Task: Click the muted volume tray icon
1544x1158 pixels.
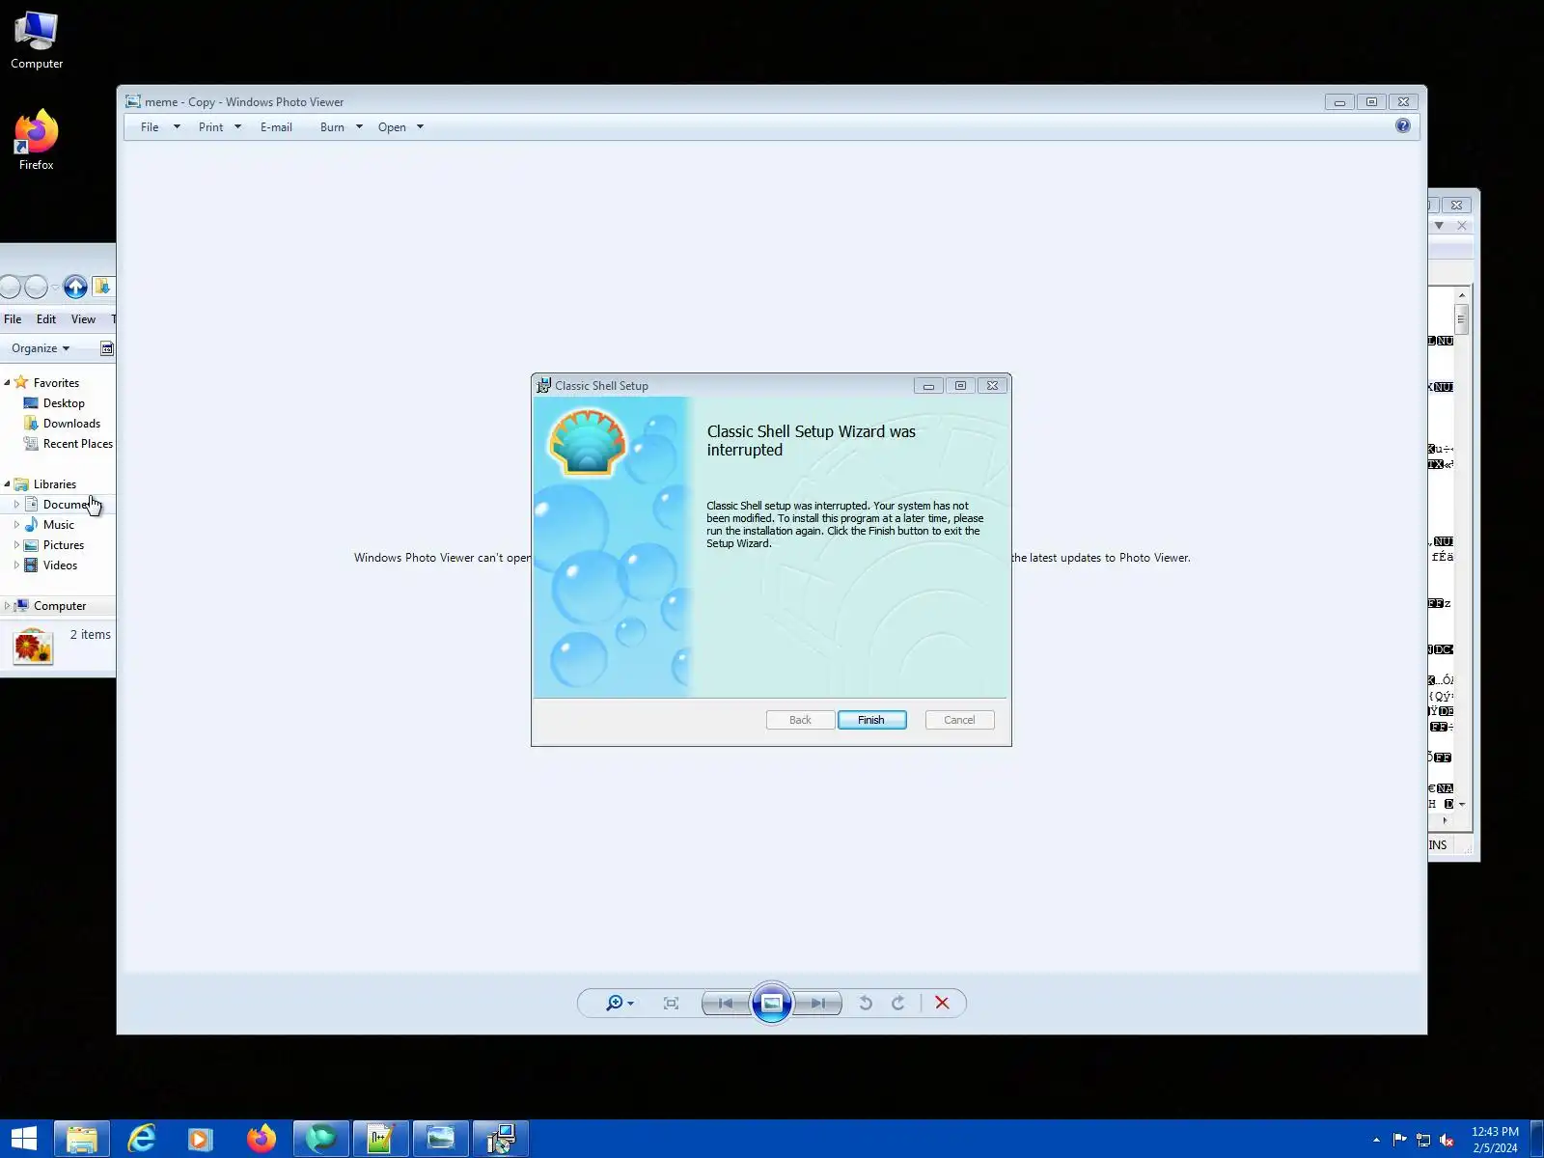Action: (x=1447, y=1140)
